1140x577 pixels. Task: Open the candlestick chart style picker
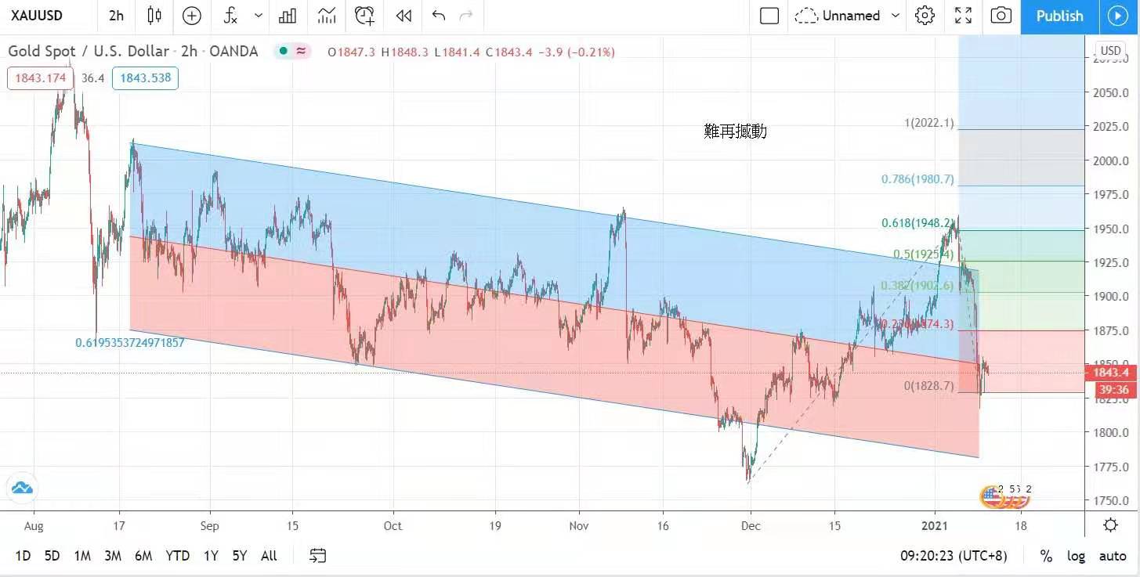tap(154, 16)
